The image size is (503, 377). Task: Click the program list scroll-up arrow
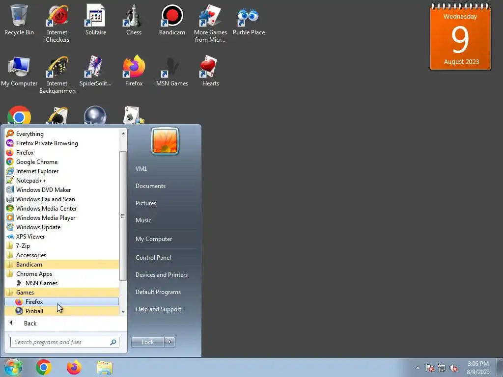point(123,133)
